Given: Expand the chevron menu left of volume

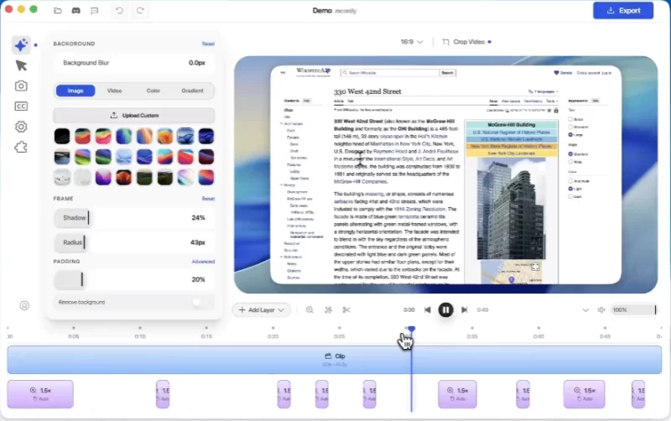Looking at the screenshot, I should click(585, 309).
